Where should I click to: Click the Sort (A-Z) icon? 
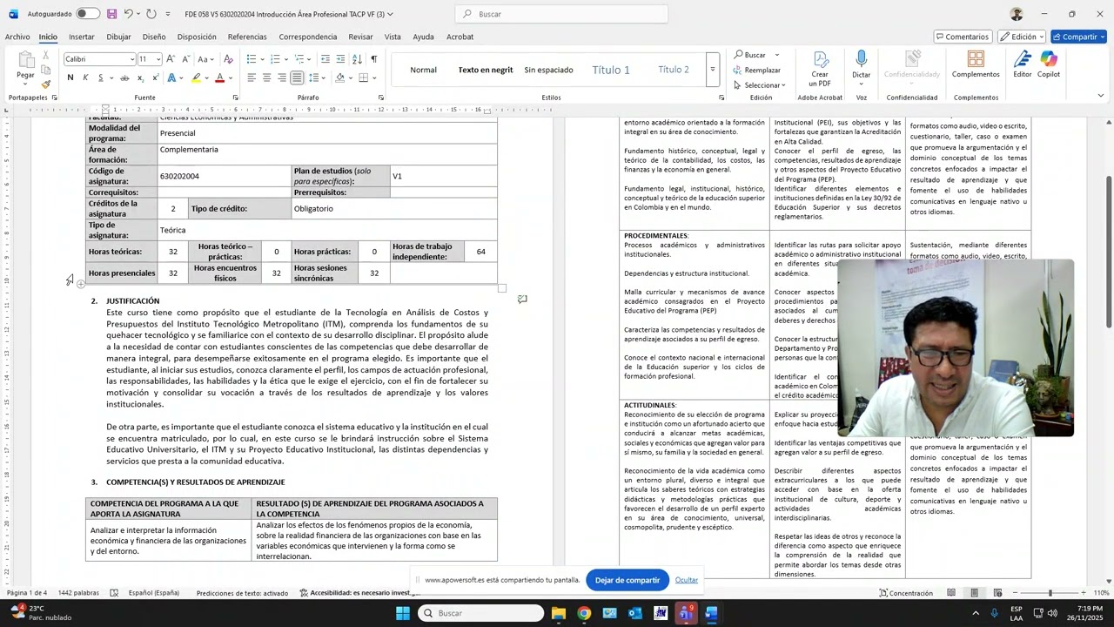coord(357,59)
